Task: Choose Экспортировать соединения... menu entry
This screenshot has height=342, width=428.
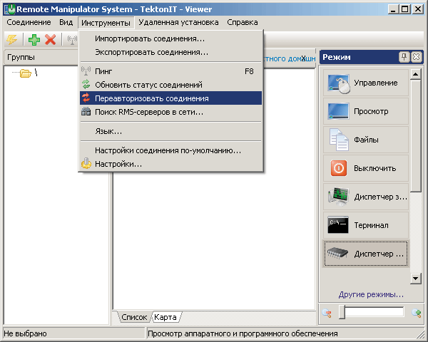Action: tap(171, 52)
